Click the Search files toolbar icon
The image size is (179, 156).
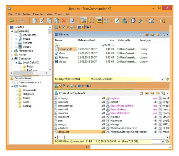point(72,21)
